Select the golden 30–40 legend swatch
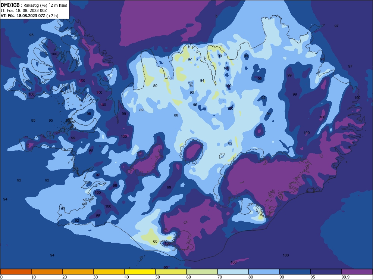 (x=109, y=272)
